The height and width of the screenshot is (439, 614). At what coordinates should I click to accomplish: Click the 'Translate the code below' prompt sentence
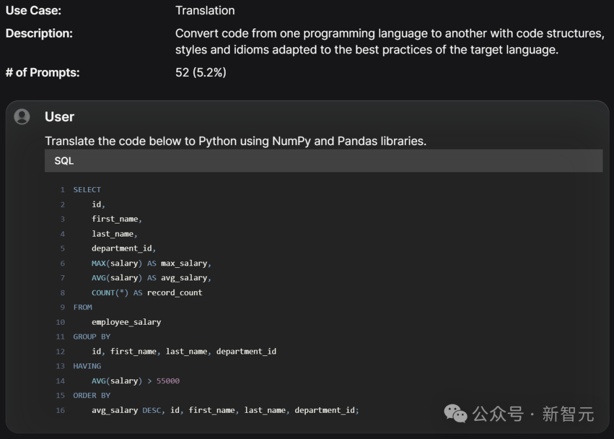236,141
